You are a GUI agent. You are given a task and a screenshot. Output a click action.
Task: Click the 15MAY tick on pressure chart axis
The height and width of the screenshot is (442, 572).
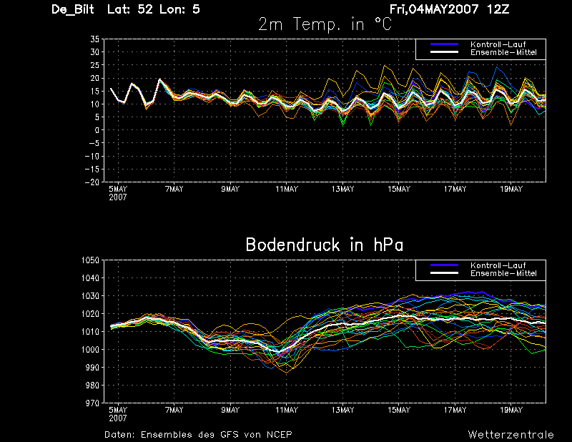click(x=399, y=410)
